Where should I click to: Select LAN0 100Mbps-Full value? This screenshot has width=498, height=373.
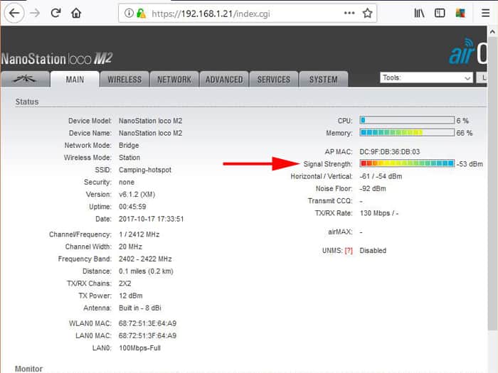tap(139, 348)
